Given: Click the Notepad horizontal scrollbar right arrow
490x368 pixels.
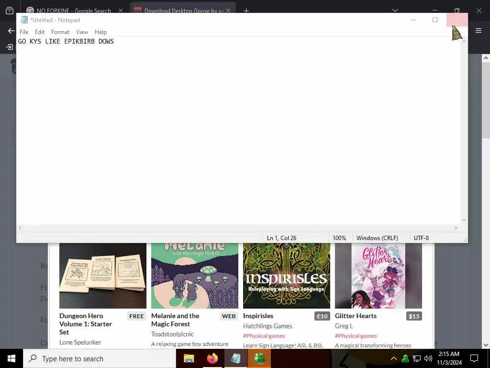Looking at the screenshot, I should pos(456,228).
